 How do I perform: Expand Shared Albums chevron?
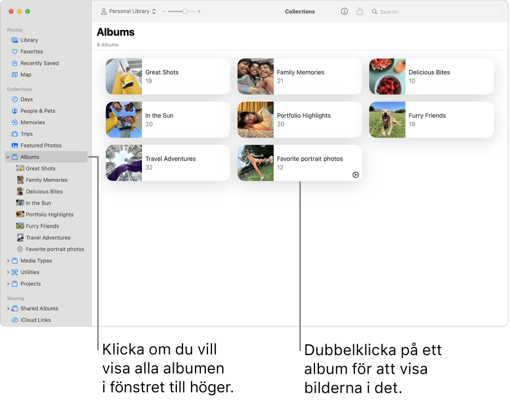(x=8, y=309)
